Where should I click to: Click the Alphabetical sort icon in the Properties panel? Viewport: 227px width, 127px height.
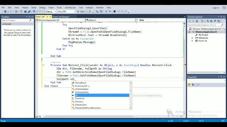[193, 85]
